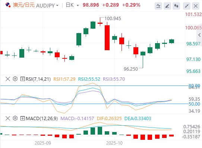Click the 2025-09 date axis label
The width and height of the screenshot is (202, 148).
click(43, 143)
